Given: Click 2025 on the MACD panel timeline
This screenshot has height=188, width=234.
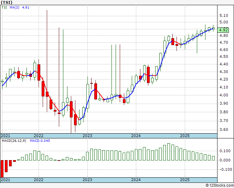Looking at the screenshot, I should [x=185, y=180].
